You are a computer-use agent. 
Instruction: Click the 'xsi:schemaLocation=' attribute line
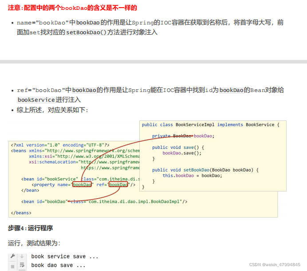84,162
